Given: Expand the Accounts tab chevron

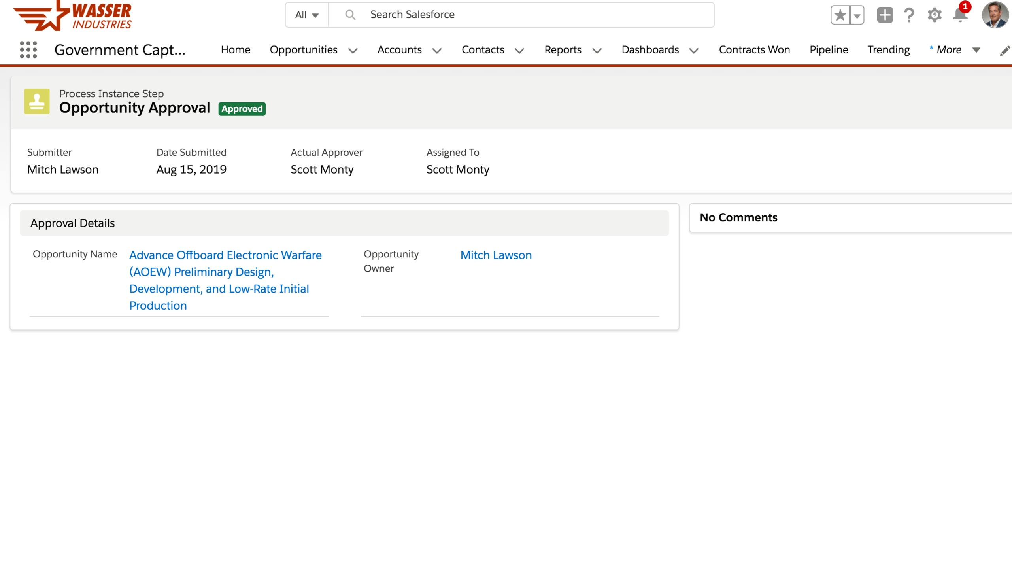Looking at the screenshot, I should tap(437, 51).
